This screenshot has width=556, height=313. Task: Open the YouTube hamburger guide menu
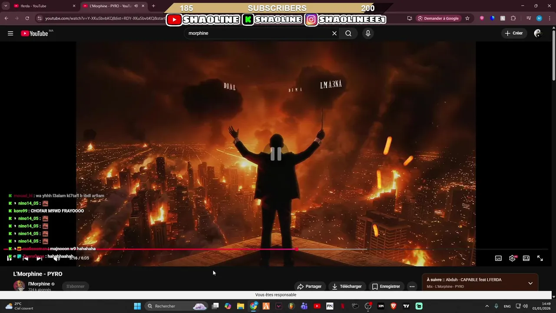10,33
